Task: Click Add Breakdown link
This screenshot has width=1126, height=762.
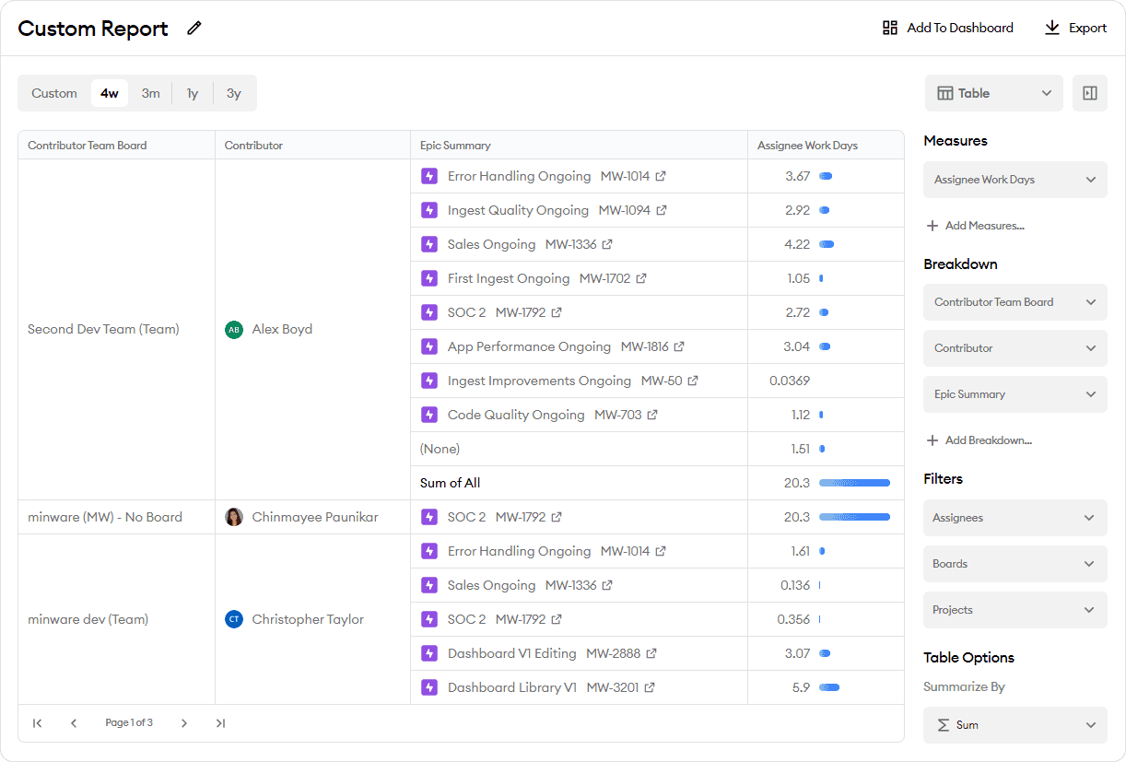Action: tap(988, 440)
